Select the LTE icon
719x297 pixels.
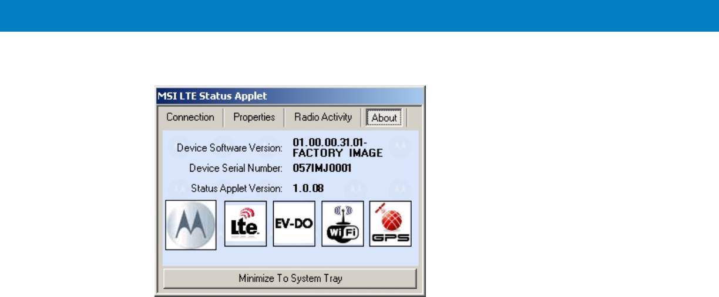coord(246,224)
